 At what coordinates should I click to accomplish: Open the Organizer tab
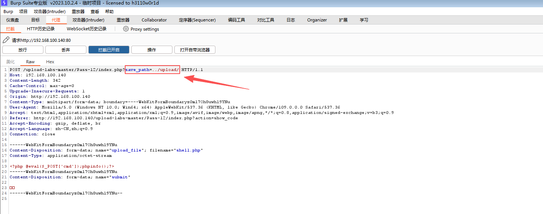coord(317,20)
